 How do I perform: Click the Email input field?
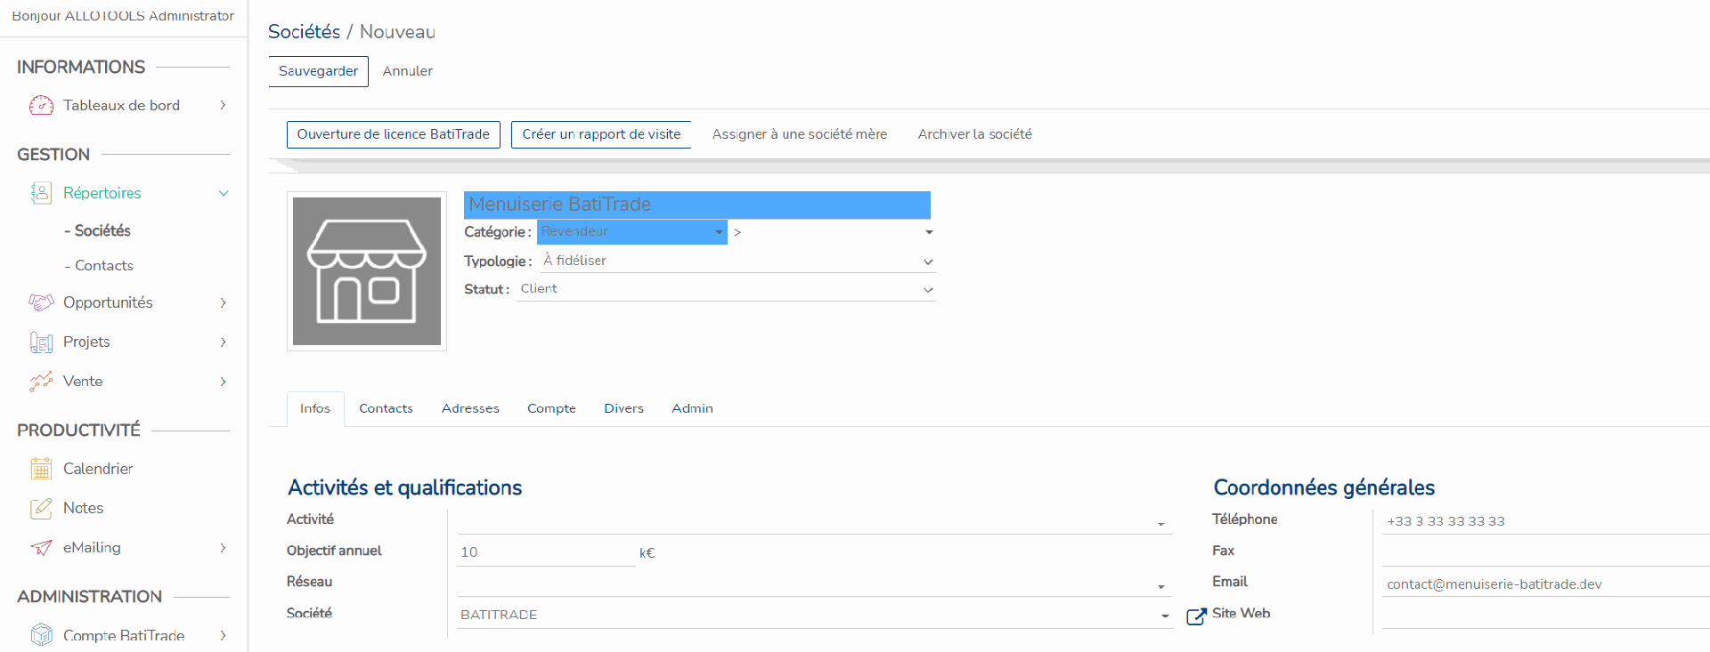pos(1545,584)
